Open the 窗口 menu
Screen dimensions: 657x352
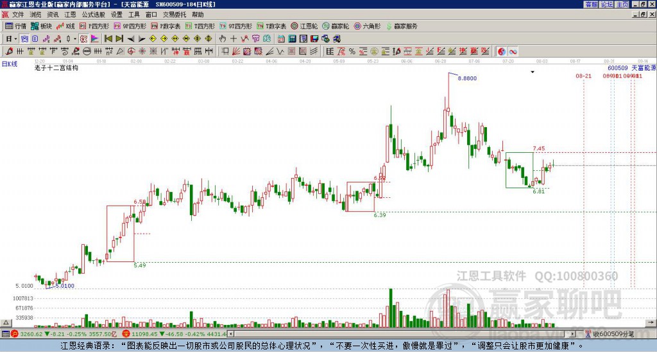coord(151,15)
